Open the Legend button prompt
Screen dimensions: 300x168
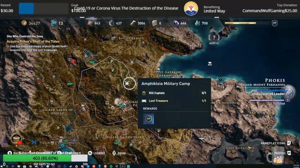[x=97, y=153]
